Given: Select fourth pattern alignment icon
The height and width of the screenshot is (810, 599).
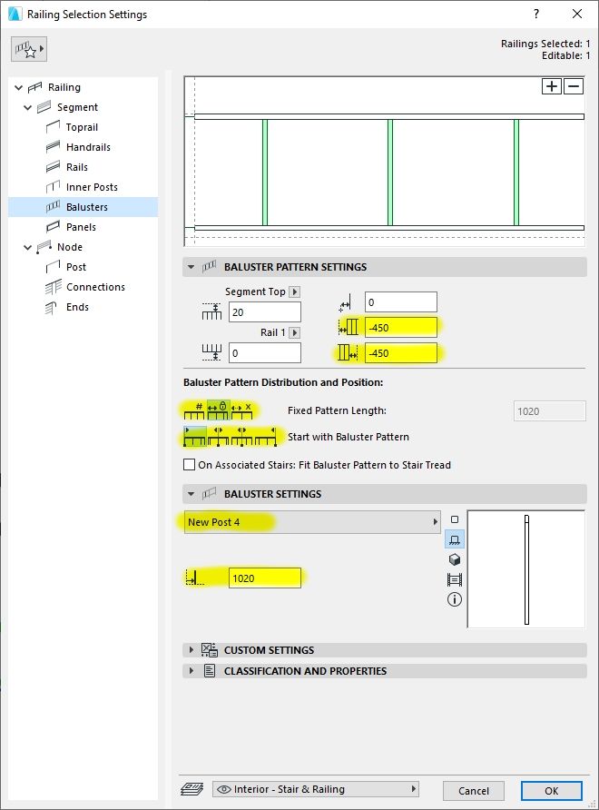Looking at the screenshot, I should click(x=265, y=437).
